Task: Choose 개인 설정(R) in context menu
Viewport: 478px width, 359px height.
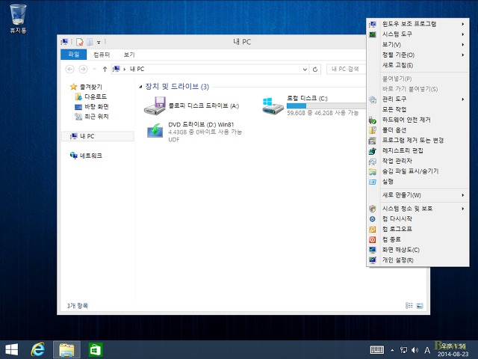Action: click(x=418, y=260)
